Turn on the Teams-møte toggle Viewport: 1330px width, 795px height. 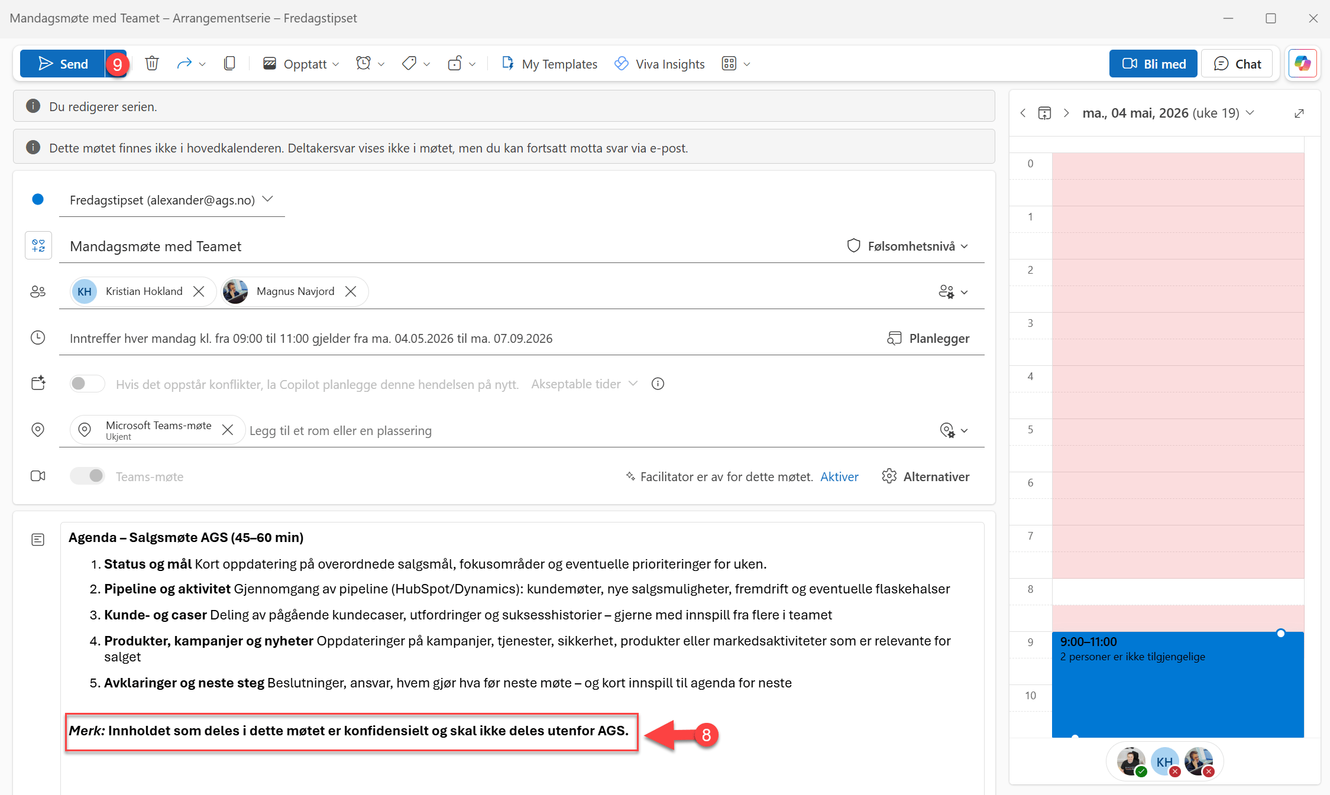87,476
